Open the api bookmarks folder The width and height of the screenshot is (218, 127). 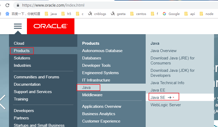(x=190, y=14)
